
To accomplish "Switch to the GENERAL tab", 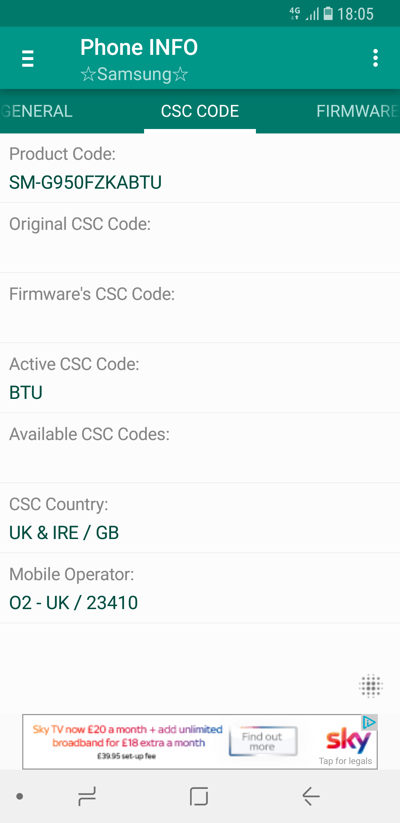I will pyautogui.click(x=37, y=111).
